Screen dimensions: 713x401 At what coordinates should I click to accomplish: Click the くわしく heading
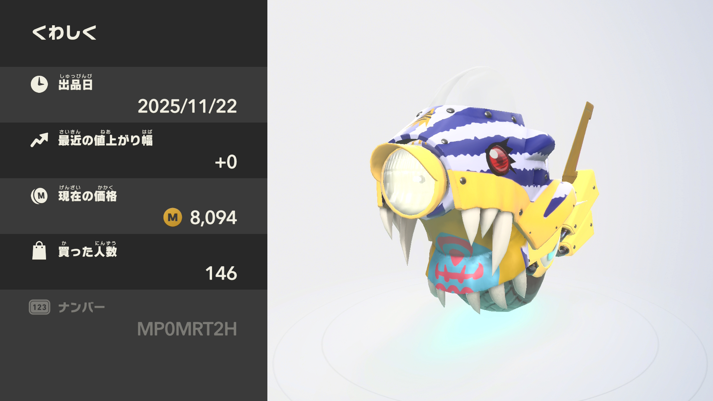coord(64,33)
